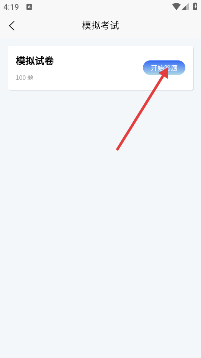
Task: Tap the 考试 characters in the header title
Action: tap(110, 26)
